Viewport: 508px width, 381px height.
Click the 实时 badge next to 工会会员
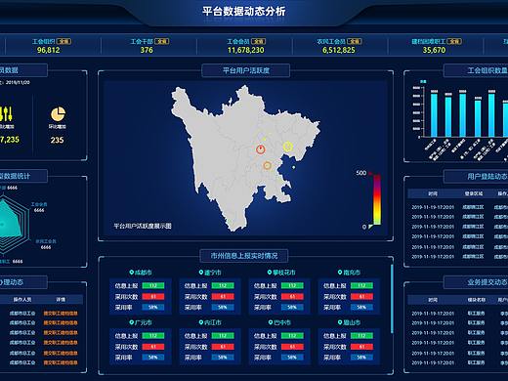click(x=258, y=41)
